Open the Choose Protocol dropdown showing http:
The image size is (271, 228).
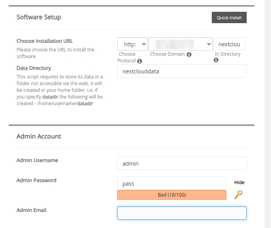tap(133, 44)
